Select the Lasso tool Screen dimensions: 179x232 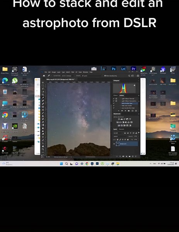coord(43,89)
